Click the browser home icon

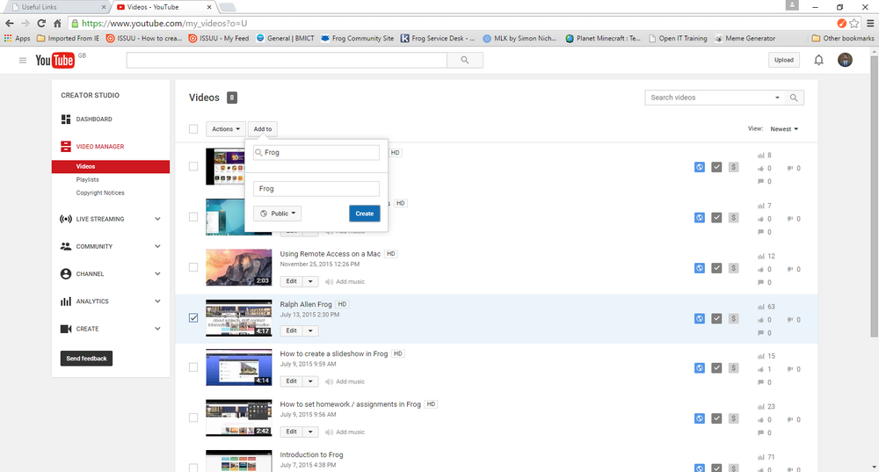(57, 23)
